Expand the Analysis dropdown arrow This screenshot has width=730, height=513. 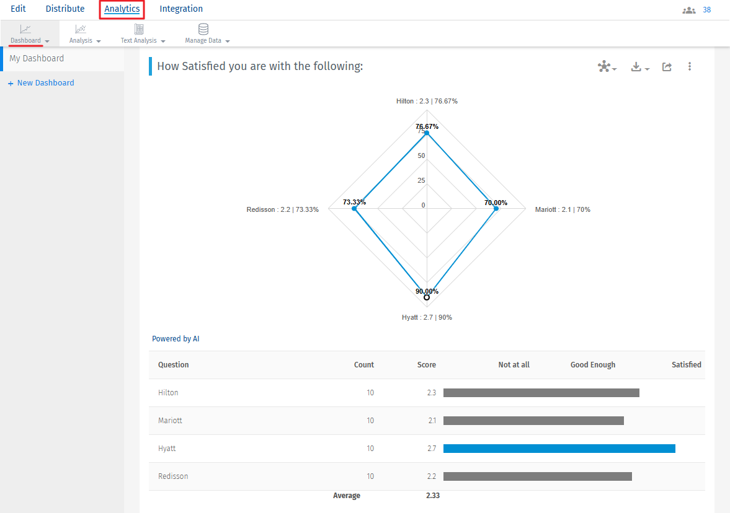(99, 42)
